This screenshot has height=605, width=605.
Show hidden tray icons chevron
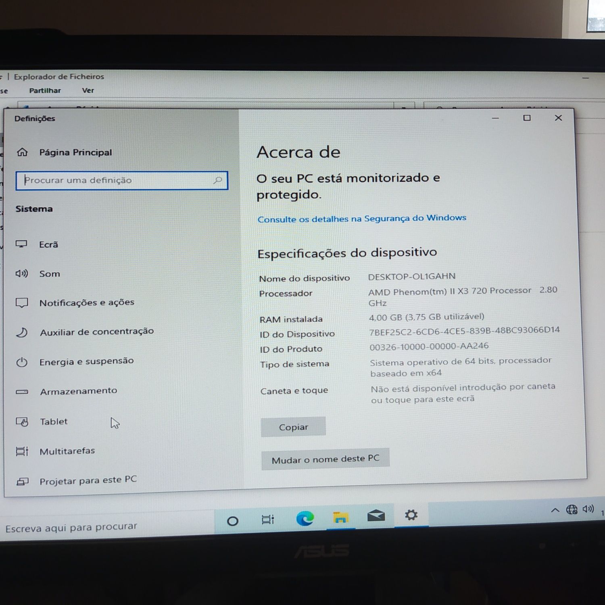(555, 510)
